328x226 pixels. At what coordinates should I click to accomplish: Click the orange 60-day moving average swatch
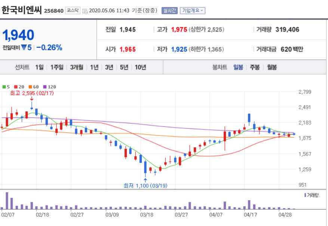click(30, 87)
